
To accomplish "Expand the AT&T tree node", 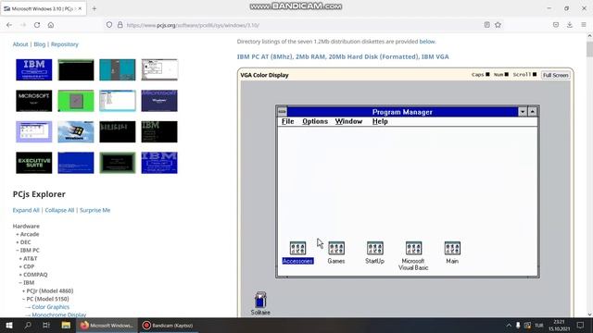I will pos(28,258).
